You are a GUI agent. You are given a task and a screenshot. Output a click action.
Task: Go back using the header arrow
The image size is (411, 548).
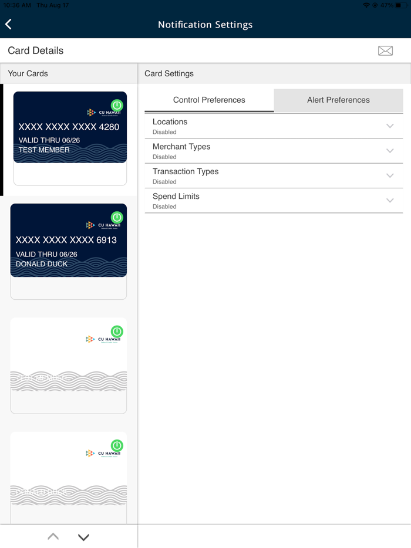tap(9, 24)
